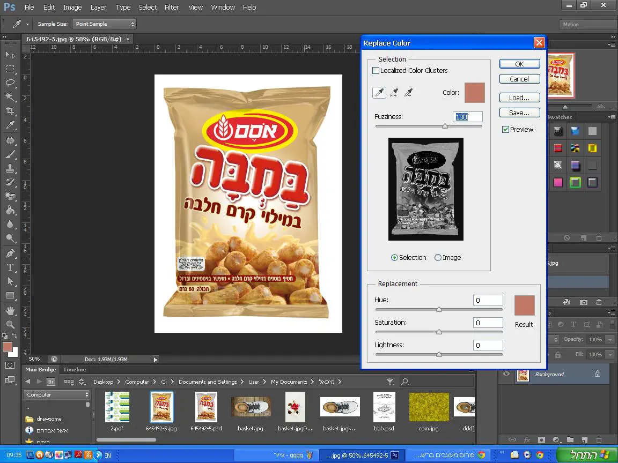This screenshot has width=618, height=463.
Task: Select the Hand tool
Action: pyautogui.click(x=10, y=311)
